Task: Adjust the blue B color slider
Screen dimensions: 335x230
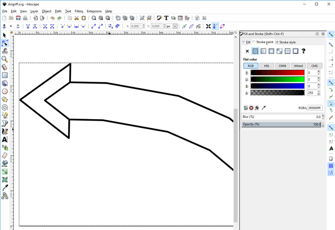Action: tap(278, 86)
